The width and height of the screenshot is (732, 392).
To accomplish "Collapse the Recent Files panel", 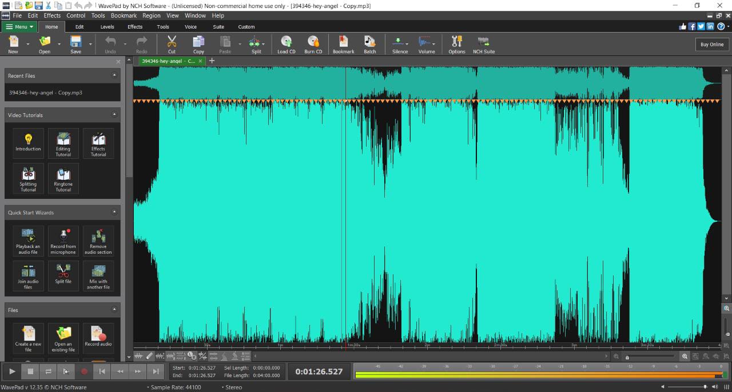I will point(114,75).
